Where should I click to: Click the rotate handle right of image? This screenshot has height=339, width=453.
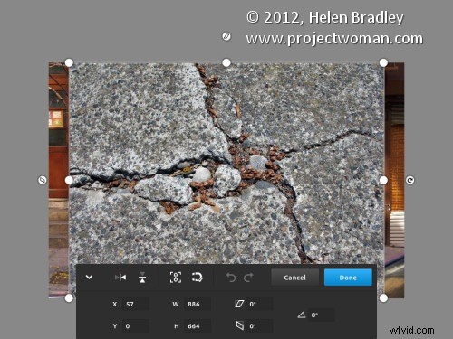point(410,180)
